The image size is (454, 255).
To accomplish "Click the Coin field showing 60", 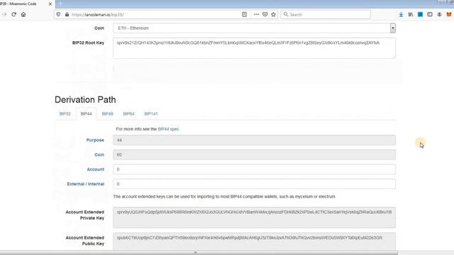I will [x=254, y=154].
